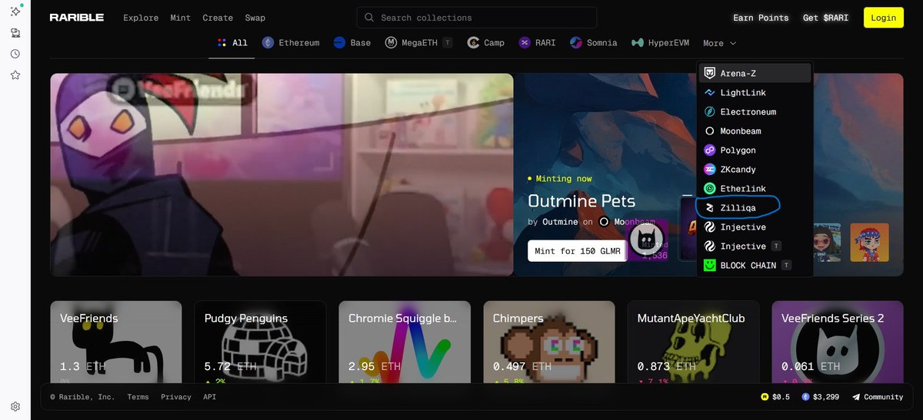Viewport: 923px width, 420px height.
Task: Filter by Camp chain
Action: click(x=485, y=43)
